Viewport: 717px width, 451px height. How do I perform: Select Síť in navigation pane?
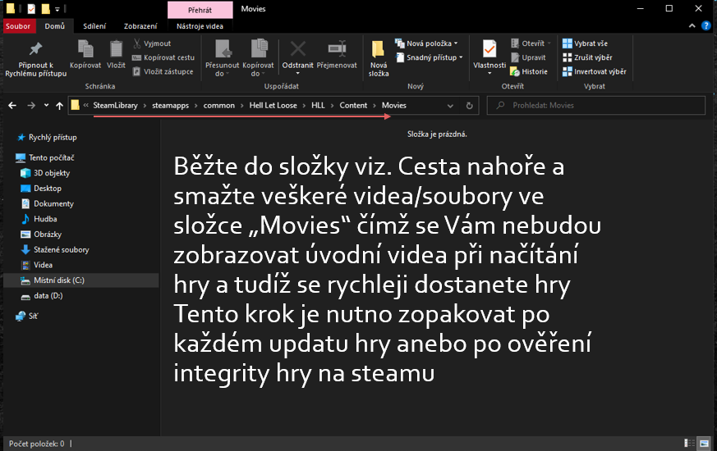tap(33, 316)
